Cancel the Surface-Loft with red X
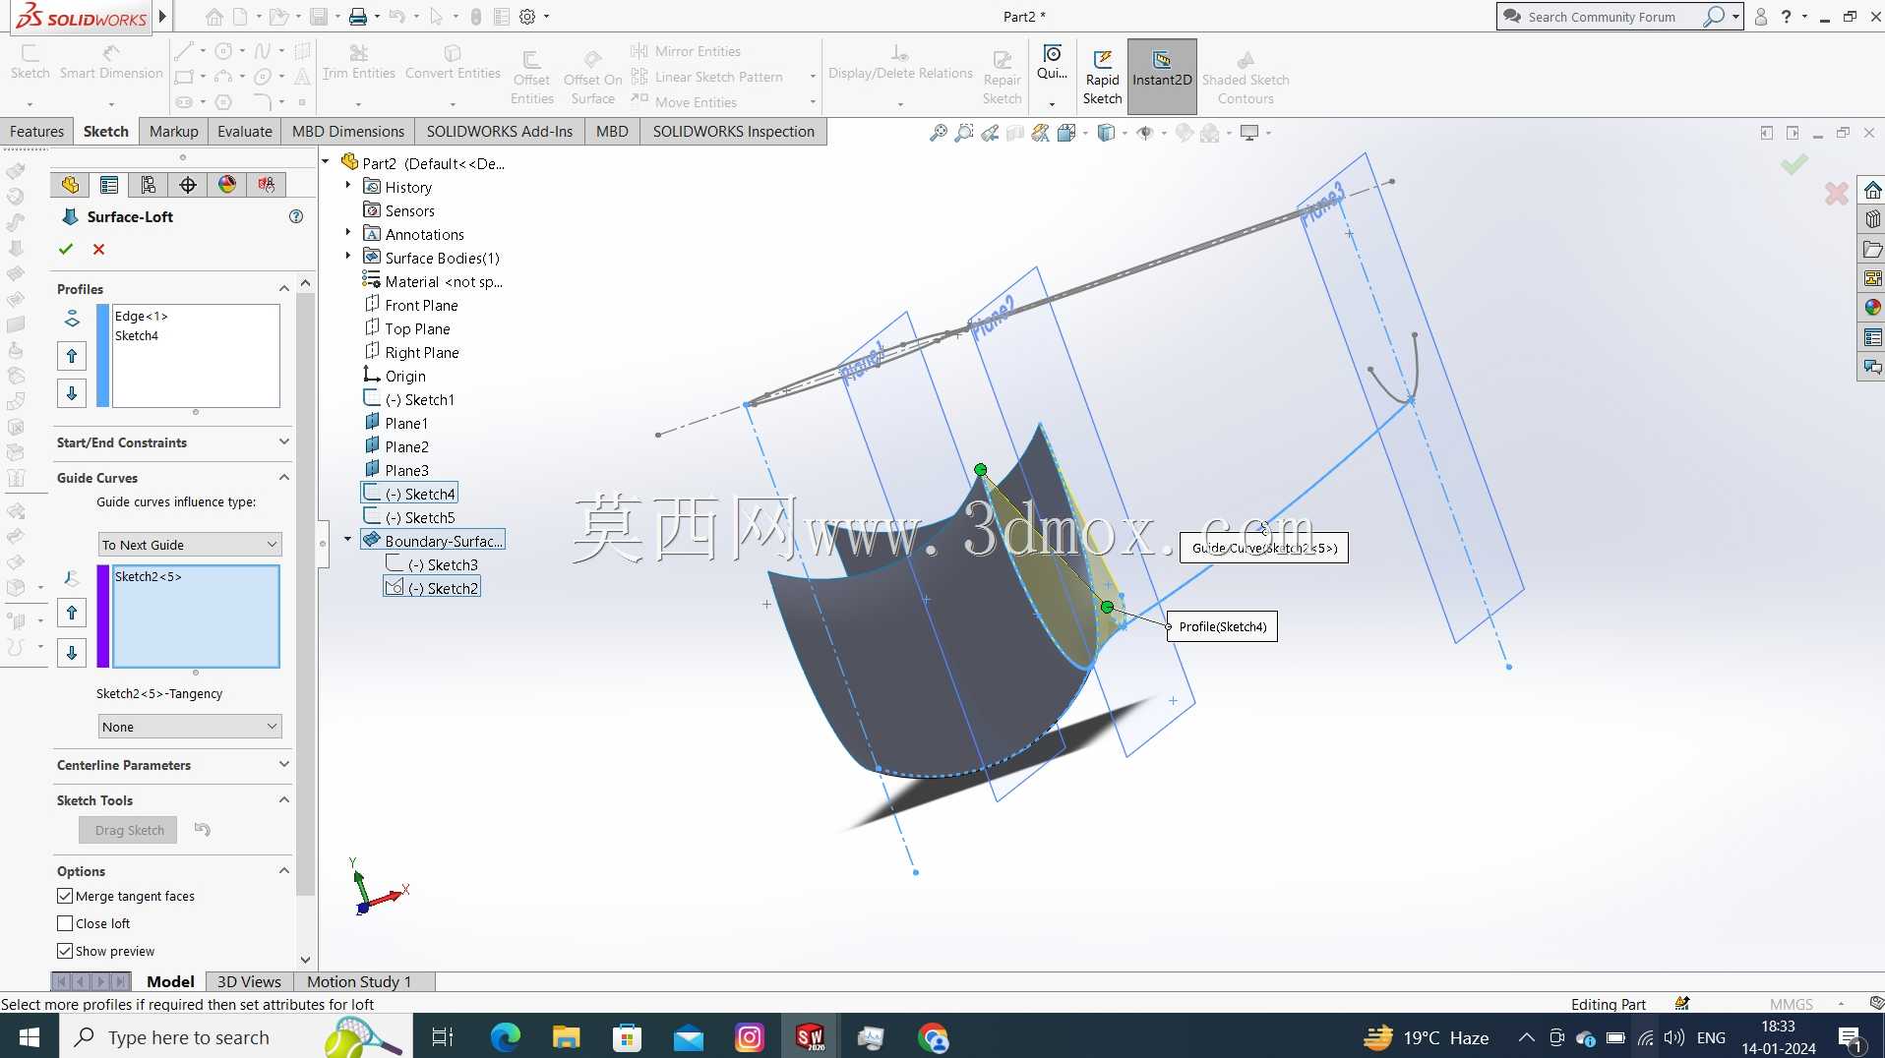The image size is (1885, 1058). click(x=98, y=249)
